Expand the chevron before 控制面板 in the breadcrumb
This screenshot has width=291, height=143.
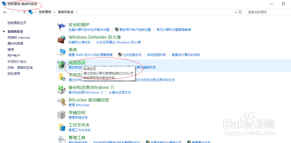[35, 12]
